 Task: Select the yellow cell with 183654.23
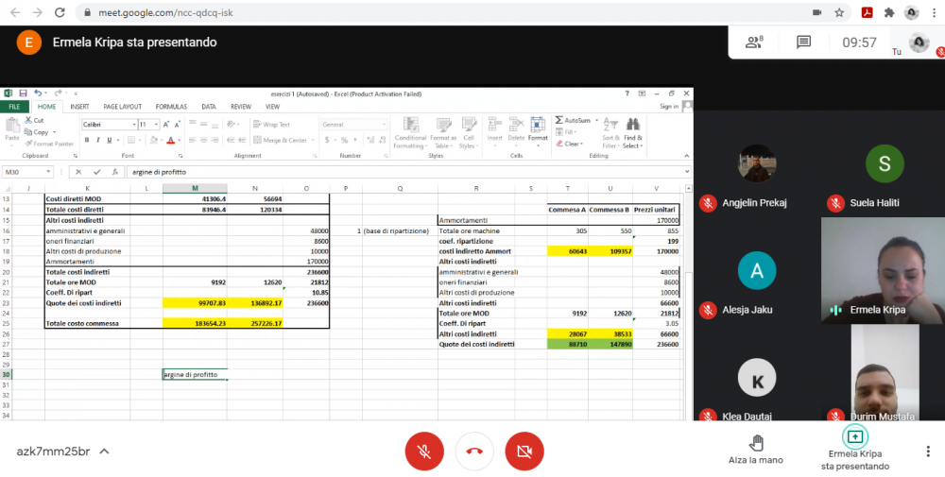[195, 323]
